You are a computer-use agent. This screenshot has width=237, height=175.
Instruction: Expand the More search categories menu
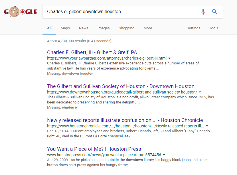(x=148, y=28)
